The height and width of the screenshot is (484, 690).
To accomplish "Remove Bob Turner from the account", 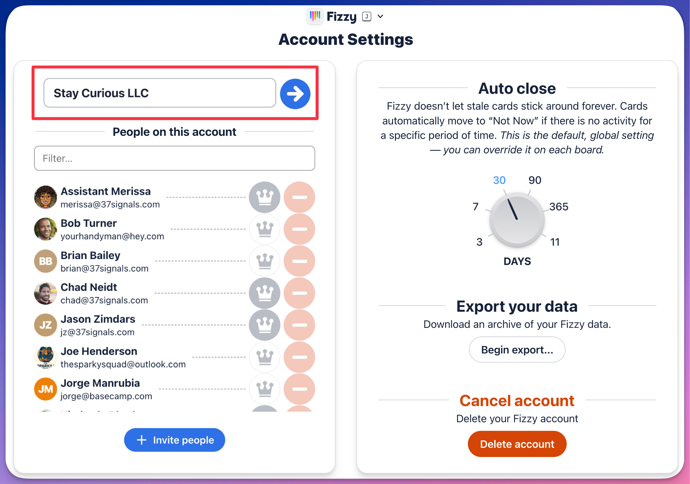I will [299, 229].
